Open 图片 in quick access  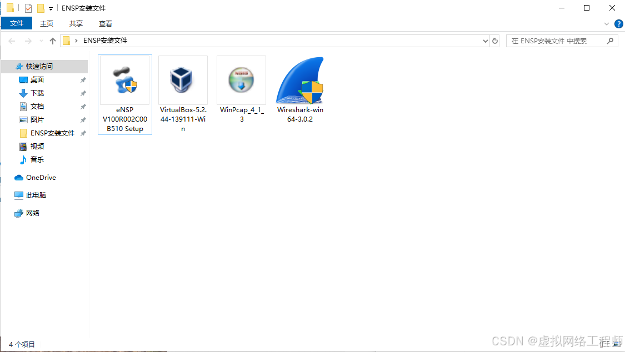coord(37,120)
